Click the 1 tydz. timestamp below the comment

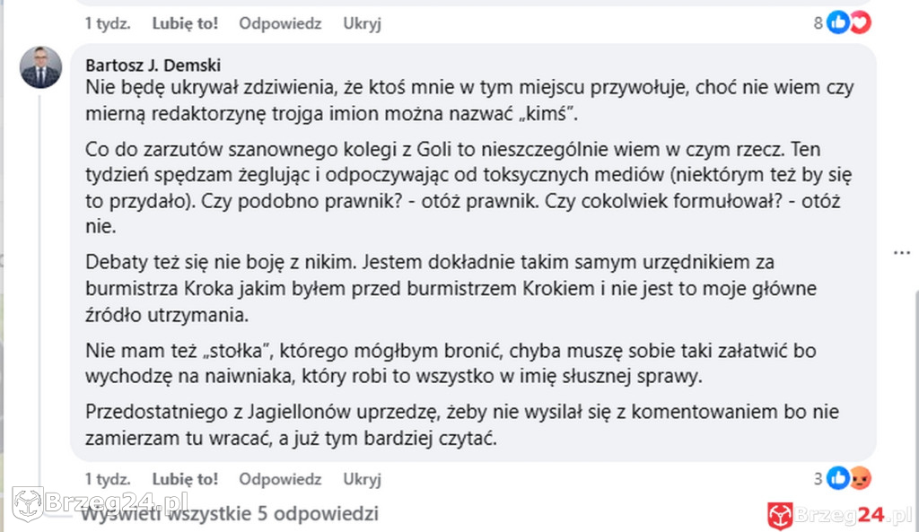(x=108, y=478)
